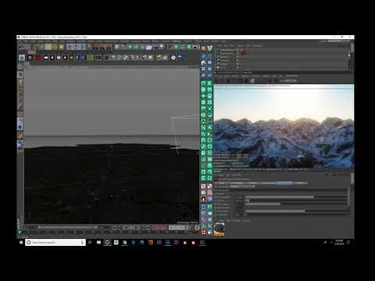Click the red four-square icon at the bottom of the icon column
The height and width of the screenshot is (281, 375).
pyautogui.click(x=203, y=232)
